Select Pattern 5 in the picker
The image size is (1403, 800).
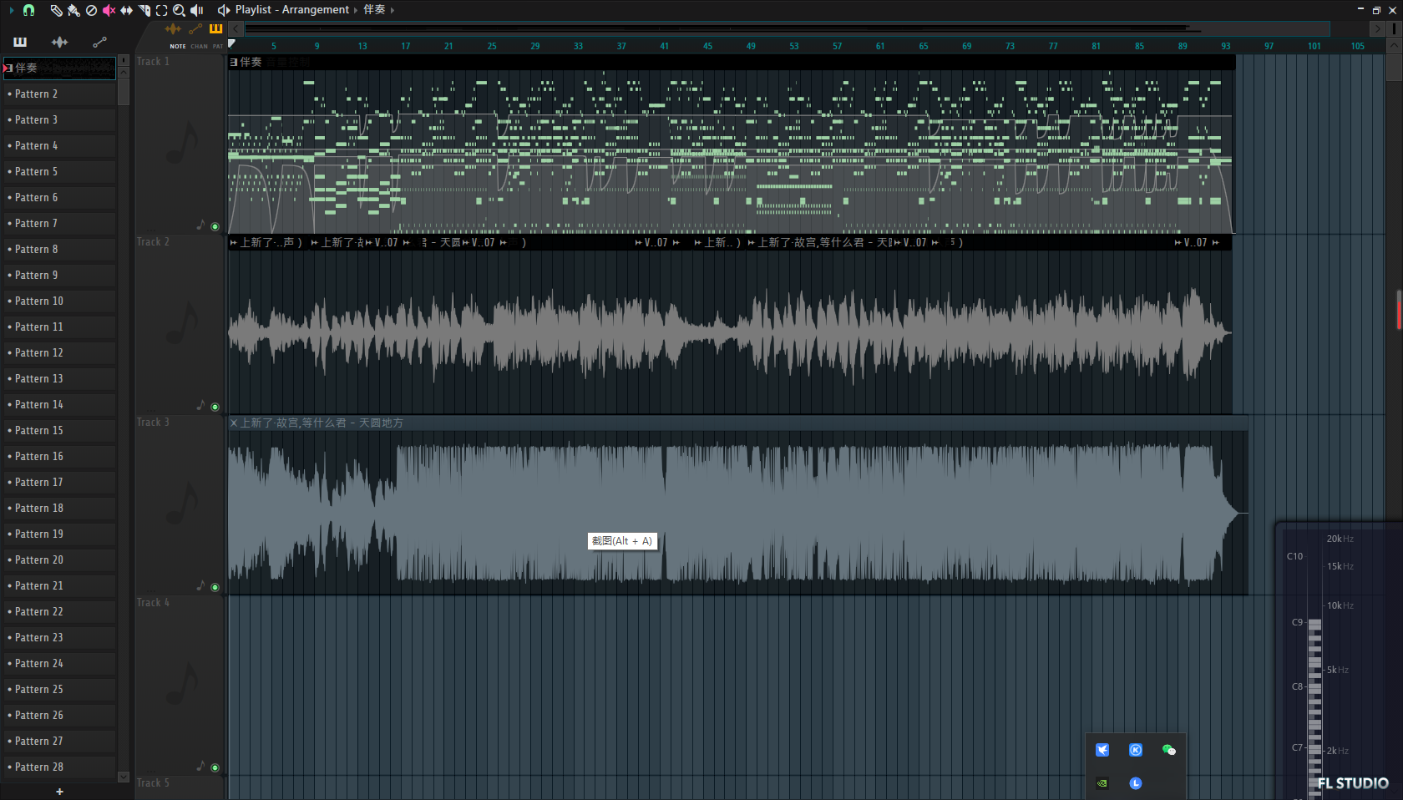click(59, 171)
